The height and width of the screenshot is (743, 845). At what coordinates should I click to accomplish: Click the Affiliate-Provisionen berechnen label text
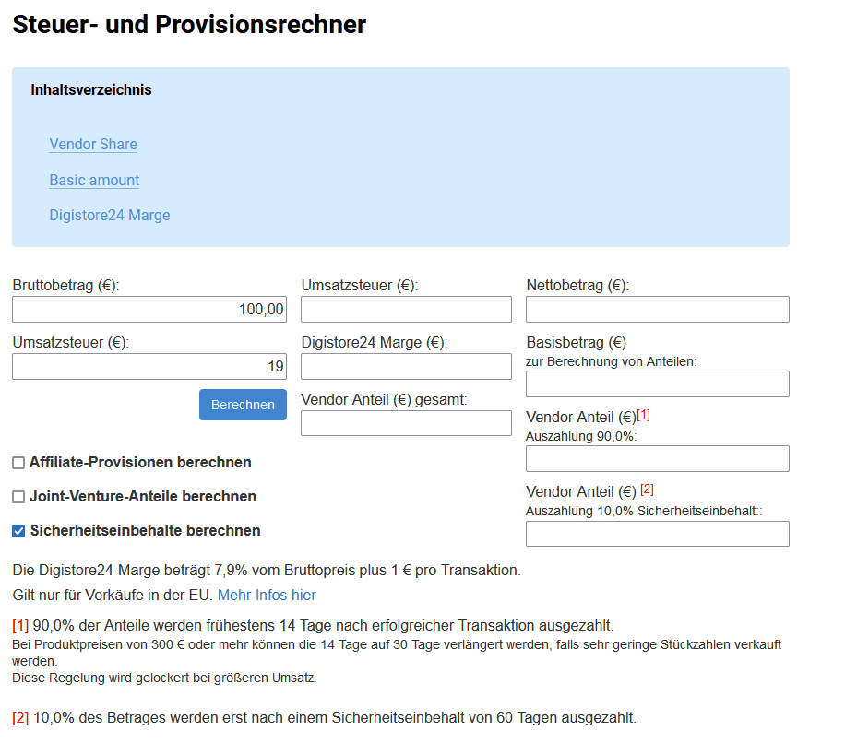point(140,463)
